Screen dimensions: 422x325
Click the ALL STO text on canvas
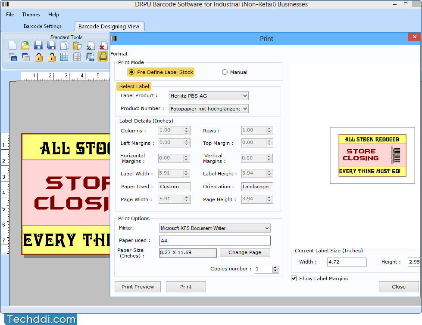pos(75,148)
